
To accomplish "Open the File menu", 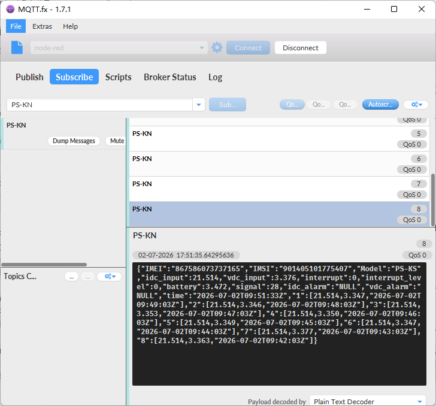I will (x=16, y=26).
